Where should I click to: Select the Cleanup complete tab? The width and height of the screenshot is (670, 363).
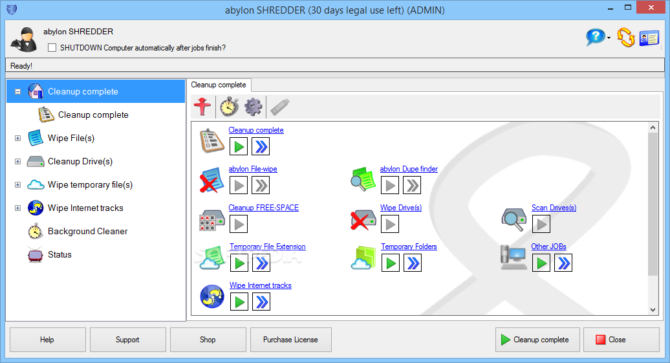point(219,85)
